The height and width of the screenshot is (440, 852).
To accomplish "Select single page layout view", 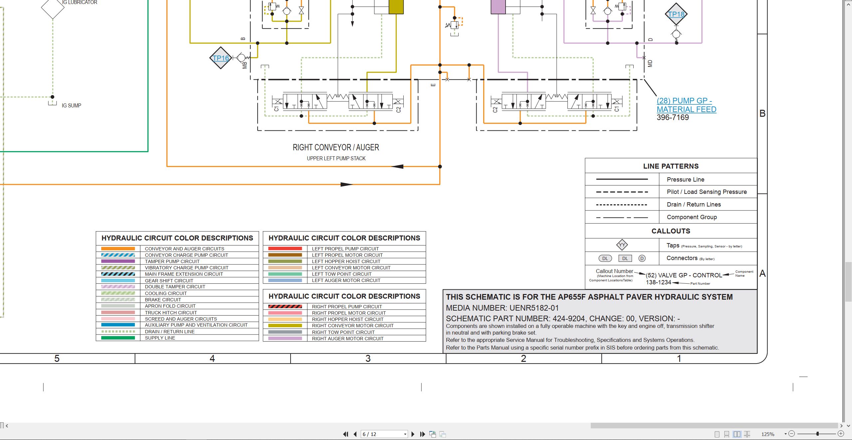I will coord(717,434).
